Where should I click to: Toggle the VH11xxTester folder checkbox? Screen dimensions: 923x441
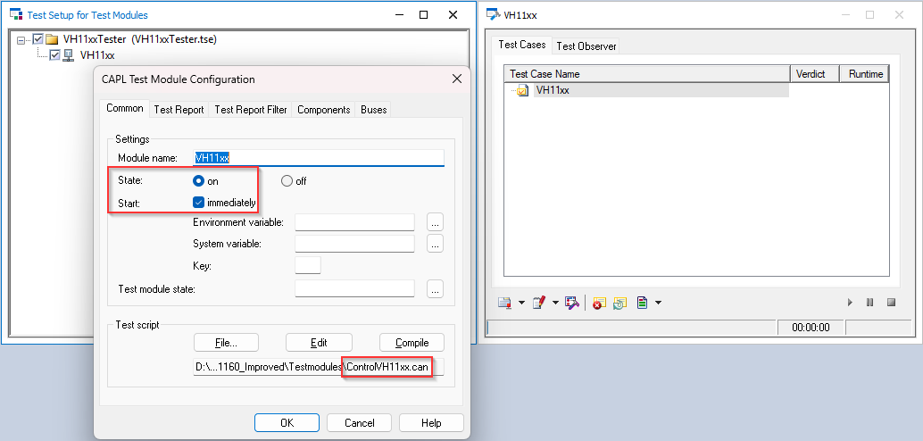coord(37,39)
